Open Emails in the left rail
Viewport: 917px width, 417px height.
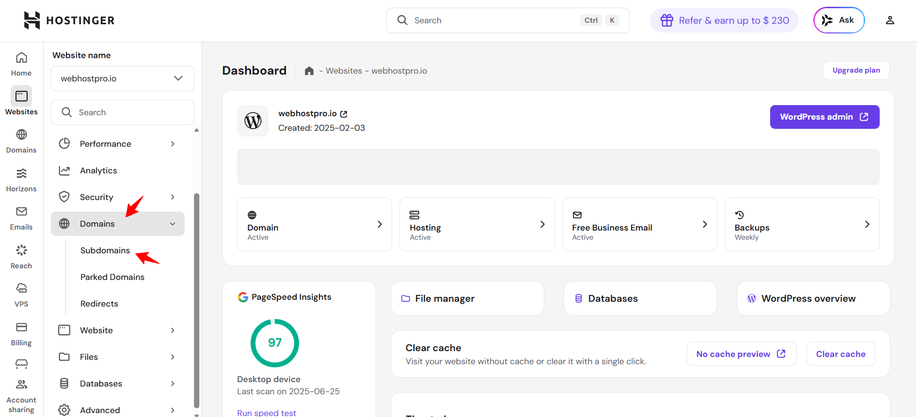[21, 218]
